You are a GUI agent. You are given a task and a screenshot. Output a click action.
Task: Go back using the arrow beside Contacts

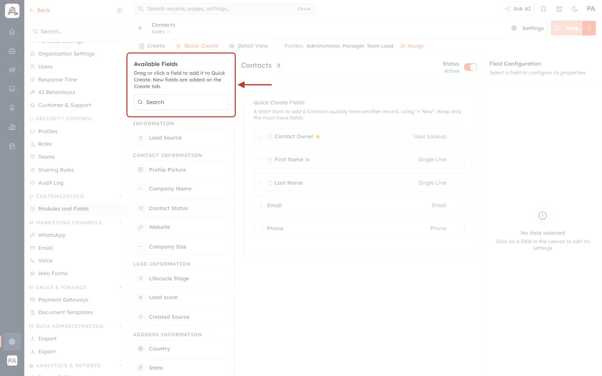[140, 28]
